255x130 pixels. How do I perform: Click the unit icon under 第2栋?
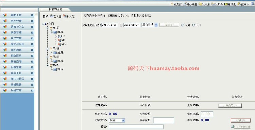click(55, 53)
